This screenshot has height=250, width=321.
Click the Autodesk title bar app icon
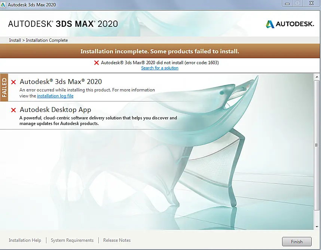3,4
